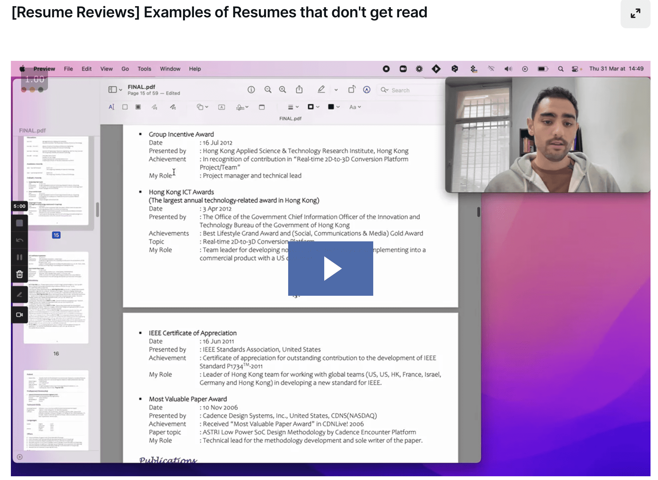Expand the Shapes dropdown
Screen dimensions: 658x480
coord(202,107)
